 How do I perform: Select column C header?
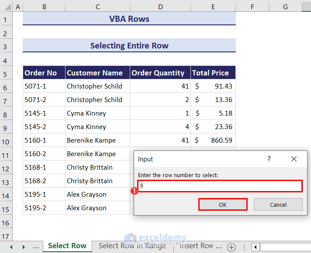(97, 7)
